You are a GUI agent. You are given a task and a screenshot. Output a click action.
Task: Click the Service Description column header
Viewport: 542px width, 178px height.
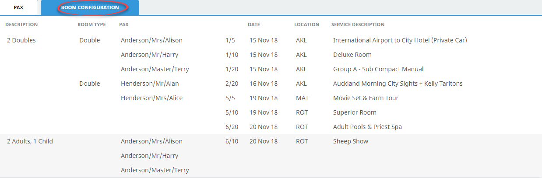coord(358,24)
